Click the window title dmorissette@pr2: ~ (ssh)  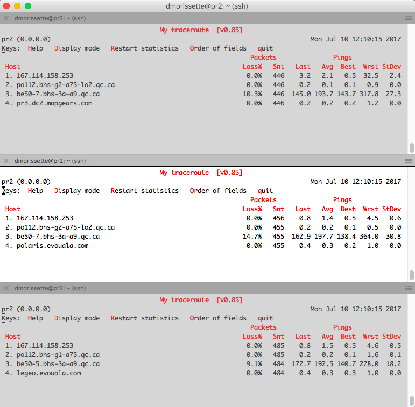coord(207,6)
